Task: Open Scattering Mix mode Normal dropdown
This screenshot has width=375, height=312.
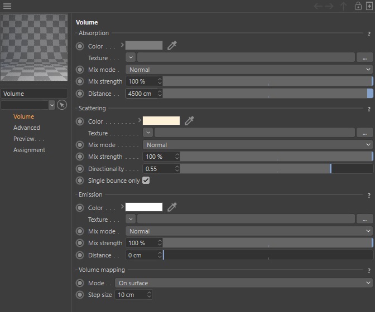Action: (x=258, y=145)
